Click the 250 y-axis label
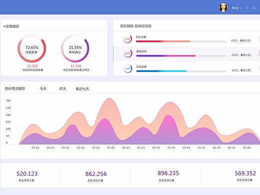This screenshot has height=195, width=260. pyautogui.click(x=8, y=108)
